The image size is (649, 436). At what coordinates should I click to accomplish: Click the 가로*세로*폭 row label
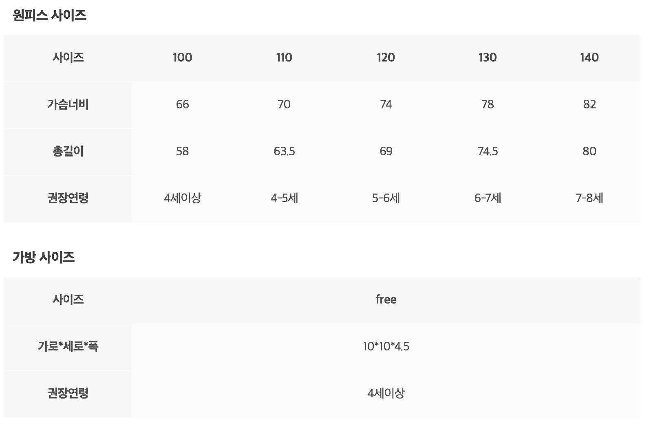[68, 346]
